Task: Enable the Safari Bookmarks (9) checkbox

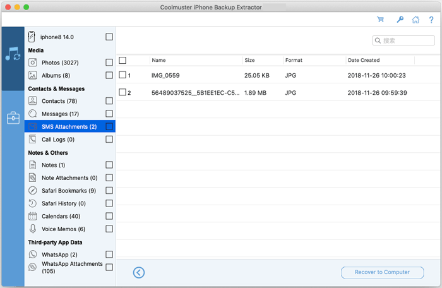Action: point(109,190)
